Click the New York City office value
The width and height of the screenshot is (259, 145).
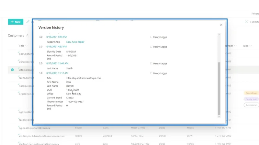[74, 94]
